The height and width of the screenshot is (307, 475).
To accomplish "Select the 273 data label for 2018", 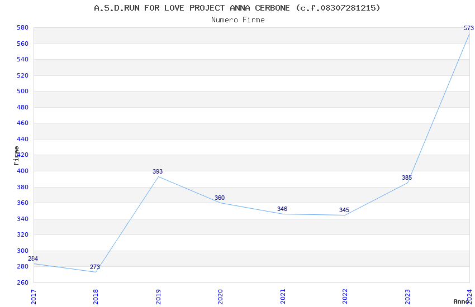I will click(95, 267).
